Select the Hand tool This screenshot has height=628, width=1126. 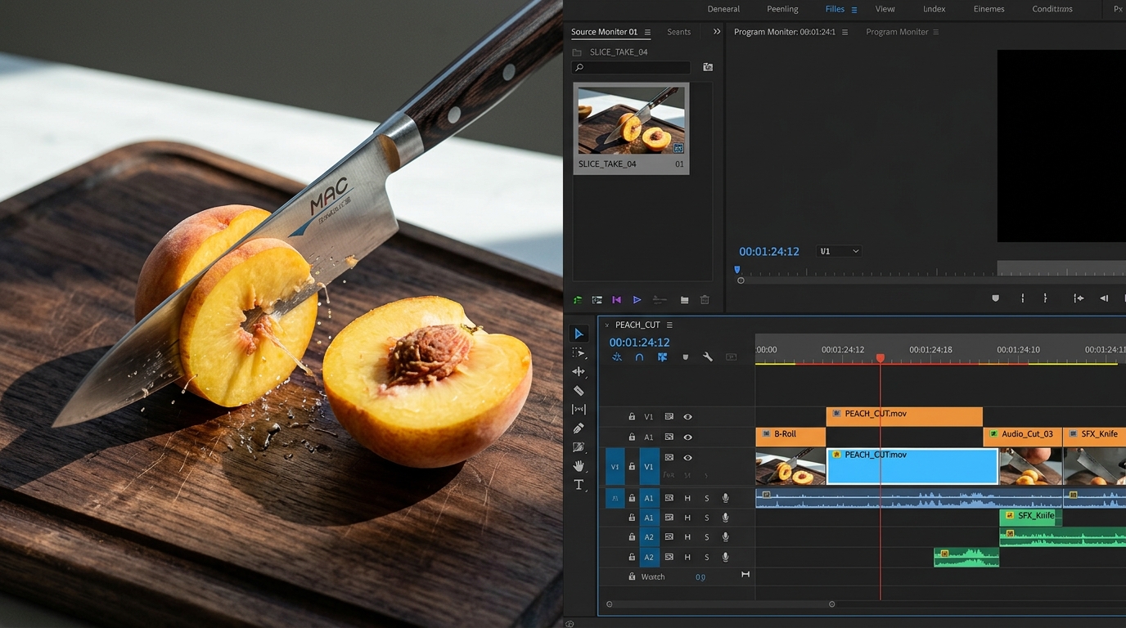(579, 466)
